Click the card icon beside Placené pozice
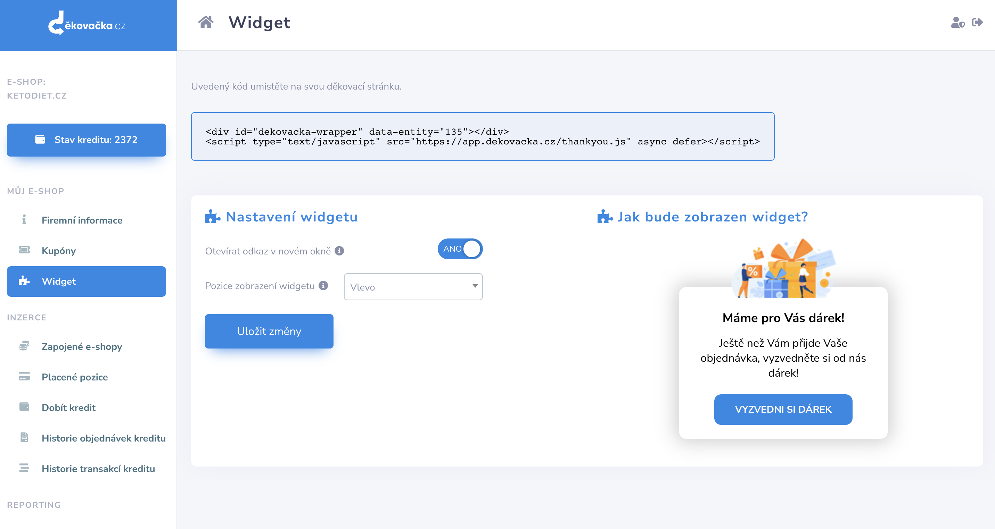Screen dimensions: 995x529 pos(24,376)
